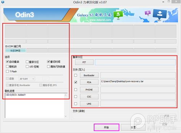Click the purple bubble icon in banner

tap(148, 13)
